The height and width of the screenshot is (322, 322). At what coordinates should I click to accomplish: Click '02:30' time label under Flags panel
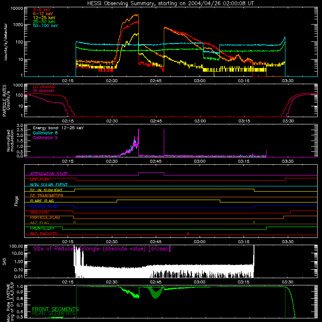click(112, 242)
